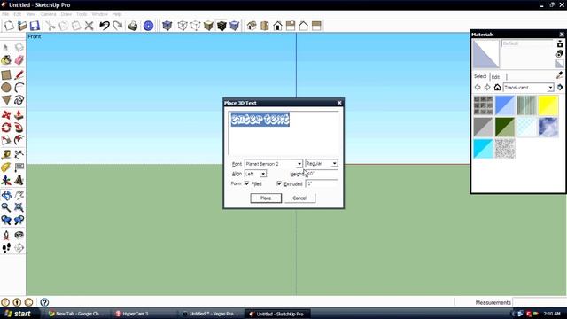Click the New file icon in toolbar
Image resolution: width=567 pixels, height=319 pixels.
9,26
